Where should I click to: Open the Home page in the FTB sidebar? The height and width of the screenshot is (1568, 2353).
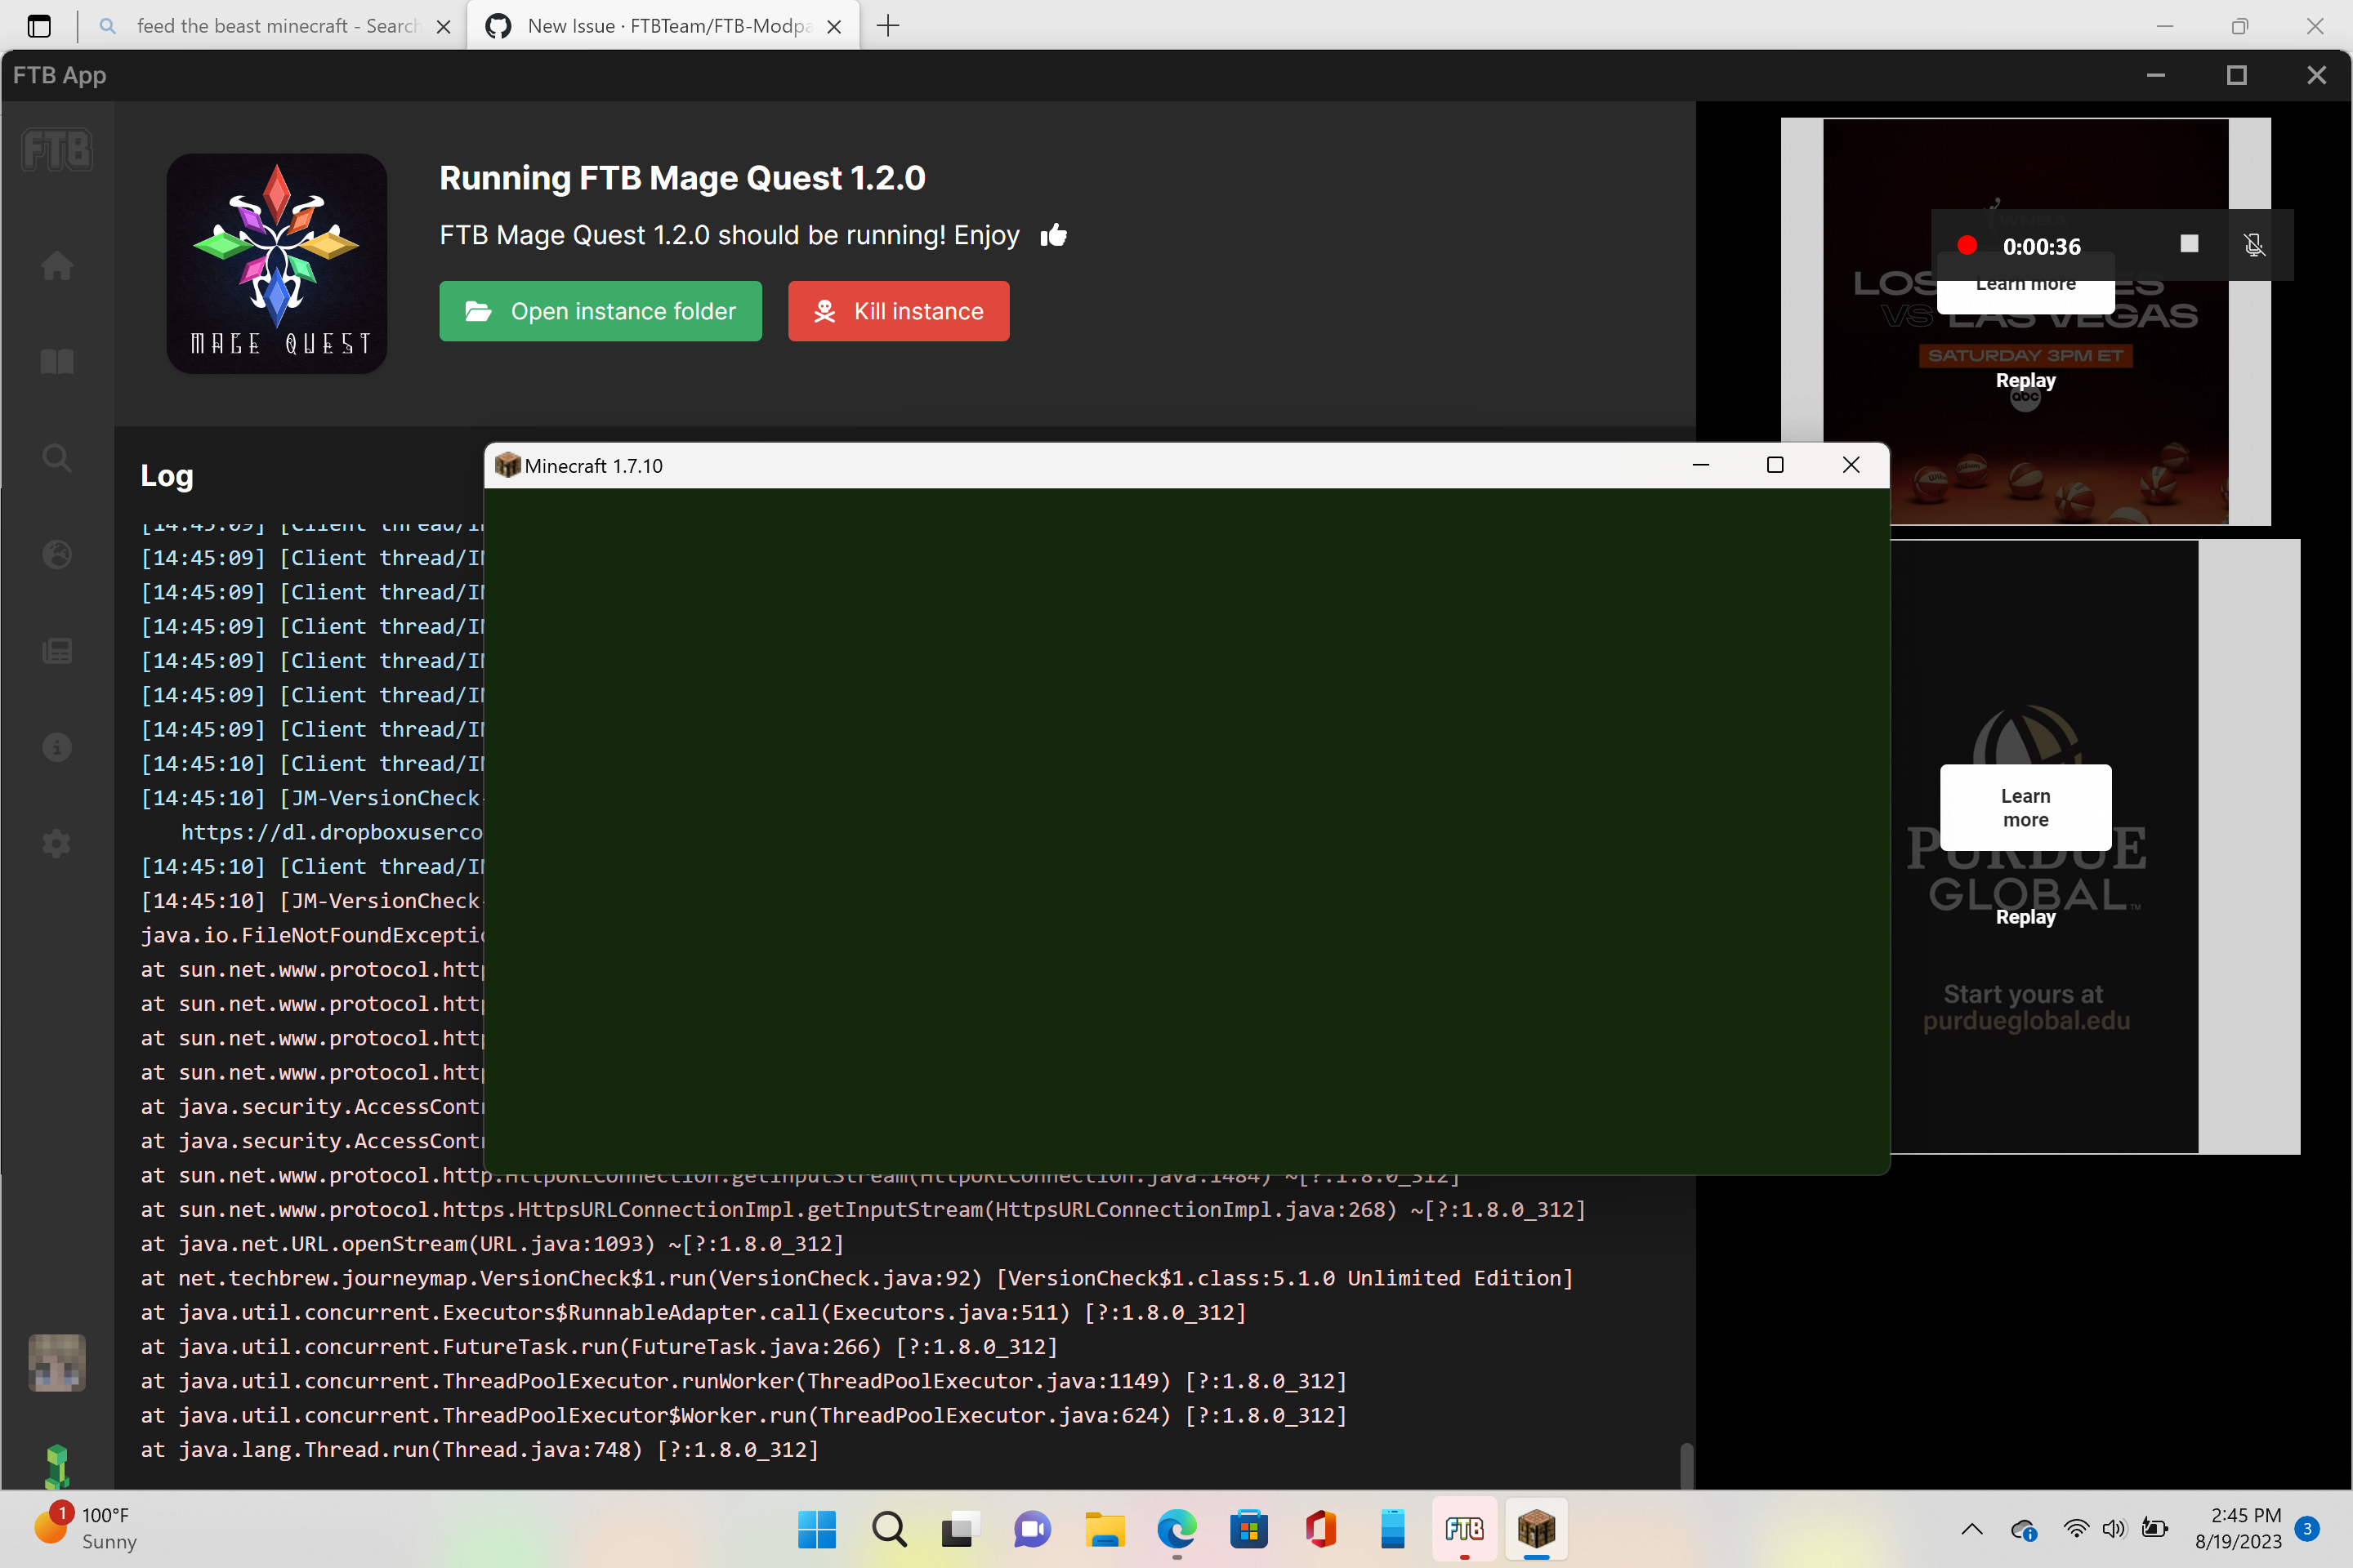click(57, 265)
